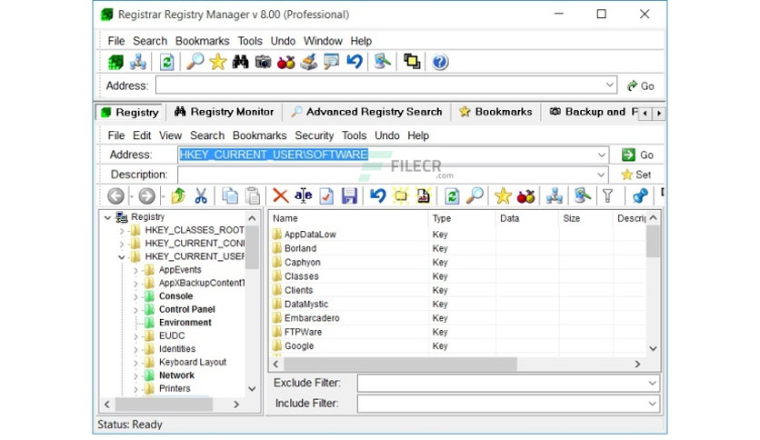The width and height of the screenshot is (760, 440).
Task: Collapse the Registry root node
Action: click(x=107, y=217)
